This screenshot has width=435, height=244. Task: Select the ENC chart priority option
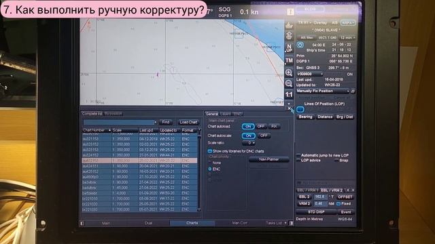click(210, 169)
